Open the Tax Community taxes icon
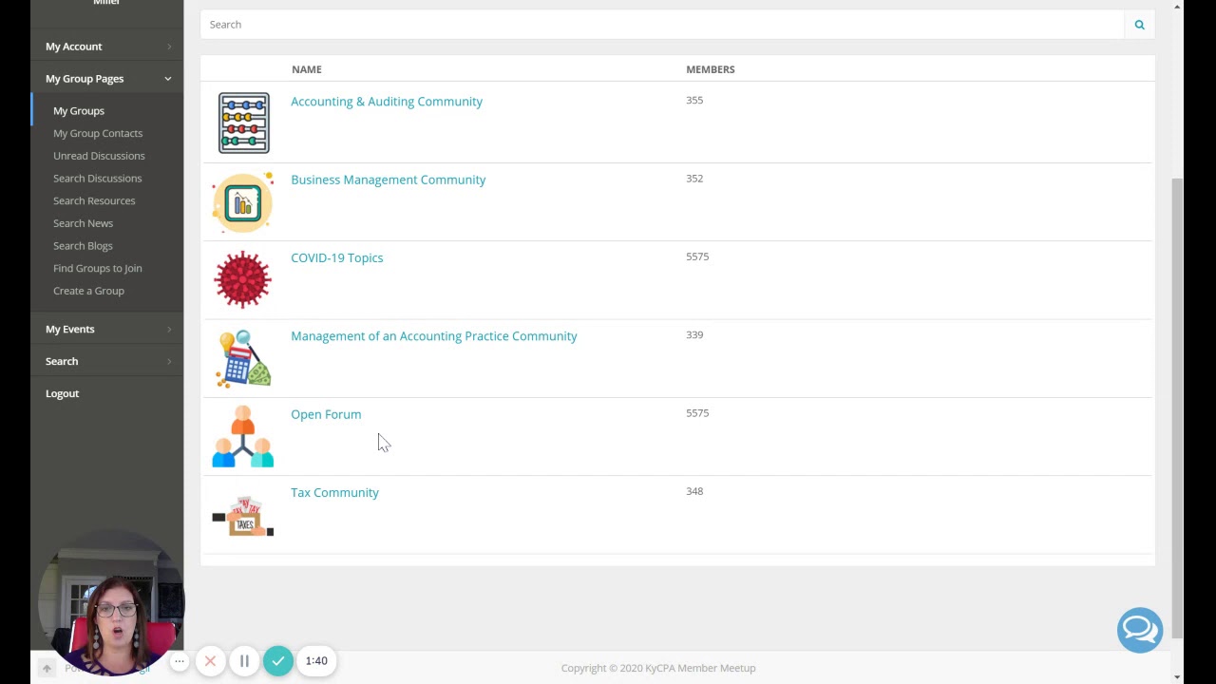The width and height of the screenshot is (1216, 684). 243,516
